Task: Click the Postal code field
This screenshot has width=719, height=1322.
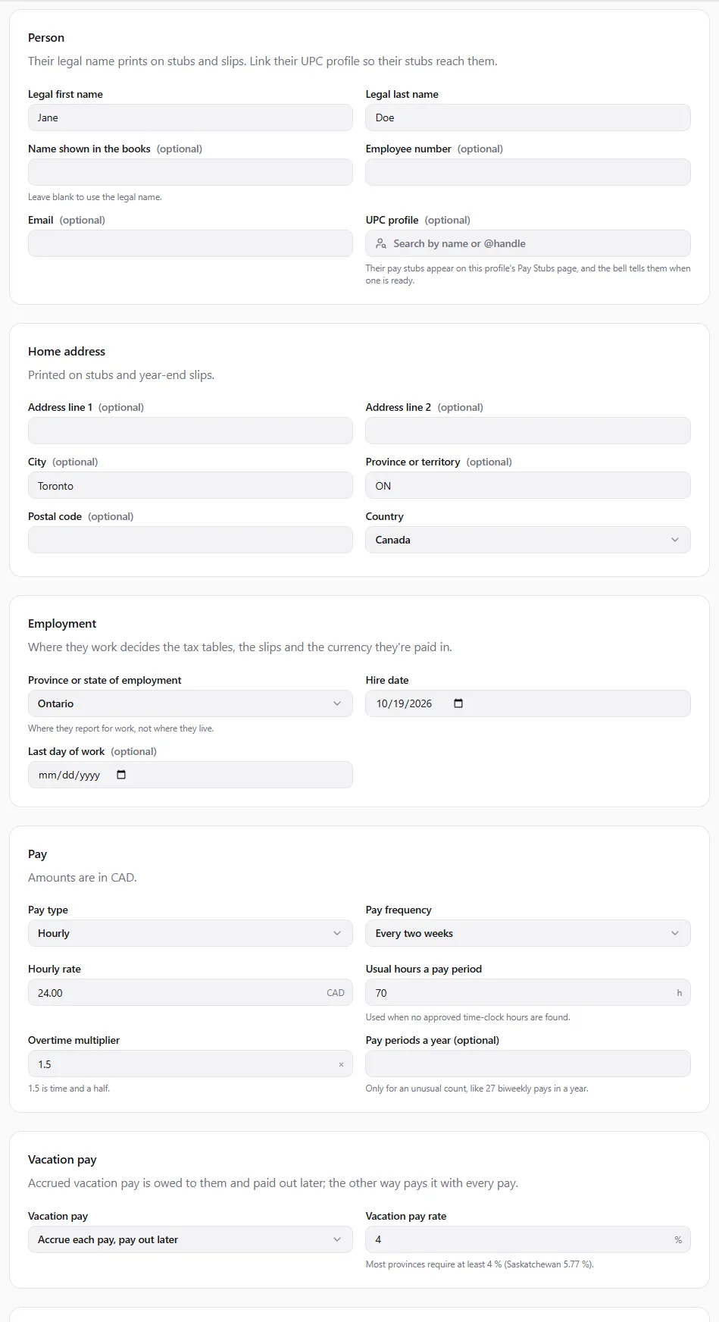Action: click(x=190, y=540)
